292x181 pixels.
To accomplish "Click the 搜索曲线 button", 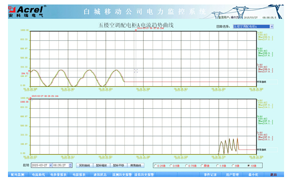I will click(136, 166).
